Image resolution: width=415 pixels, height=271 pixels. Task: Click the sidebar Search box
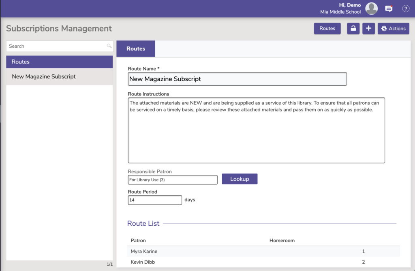pyautogui.click(x=56, y=46)
